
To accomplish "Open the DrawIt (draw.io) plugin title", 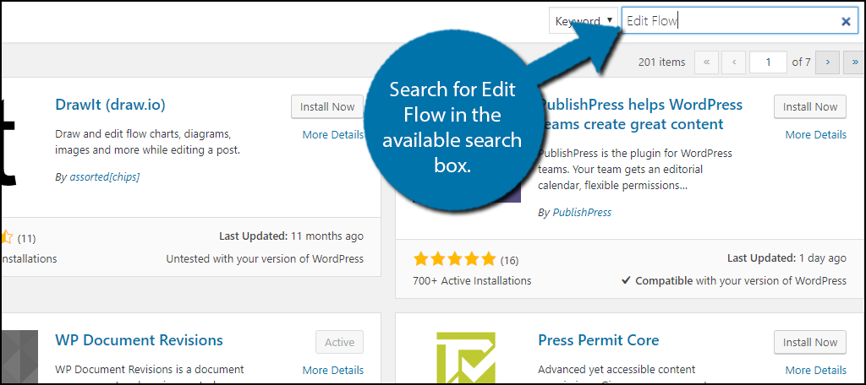I will pos(111,105).
